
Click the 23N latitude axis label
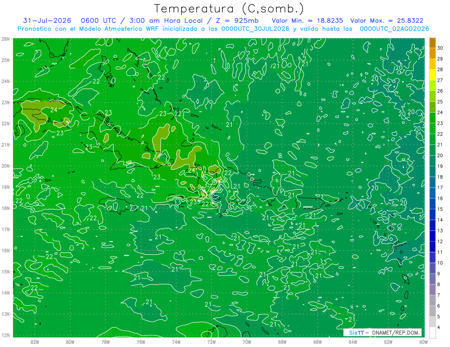point(5,102)
